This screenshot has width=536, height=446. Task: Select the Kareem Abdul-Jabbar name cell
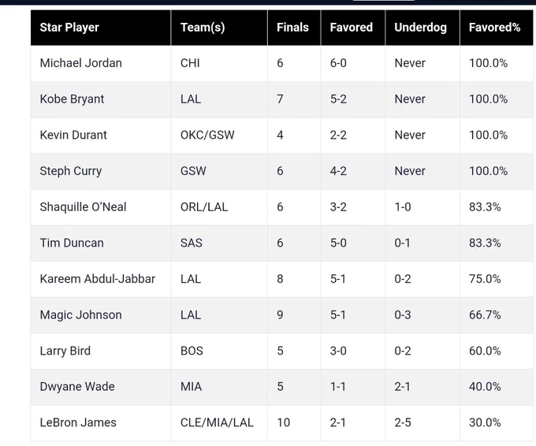point(101,279)
